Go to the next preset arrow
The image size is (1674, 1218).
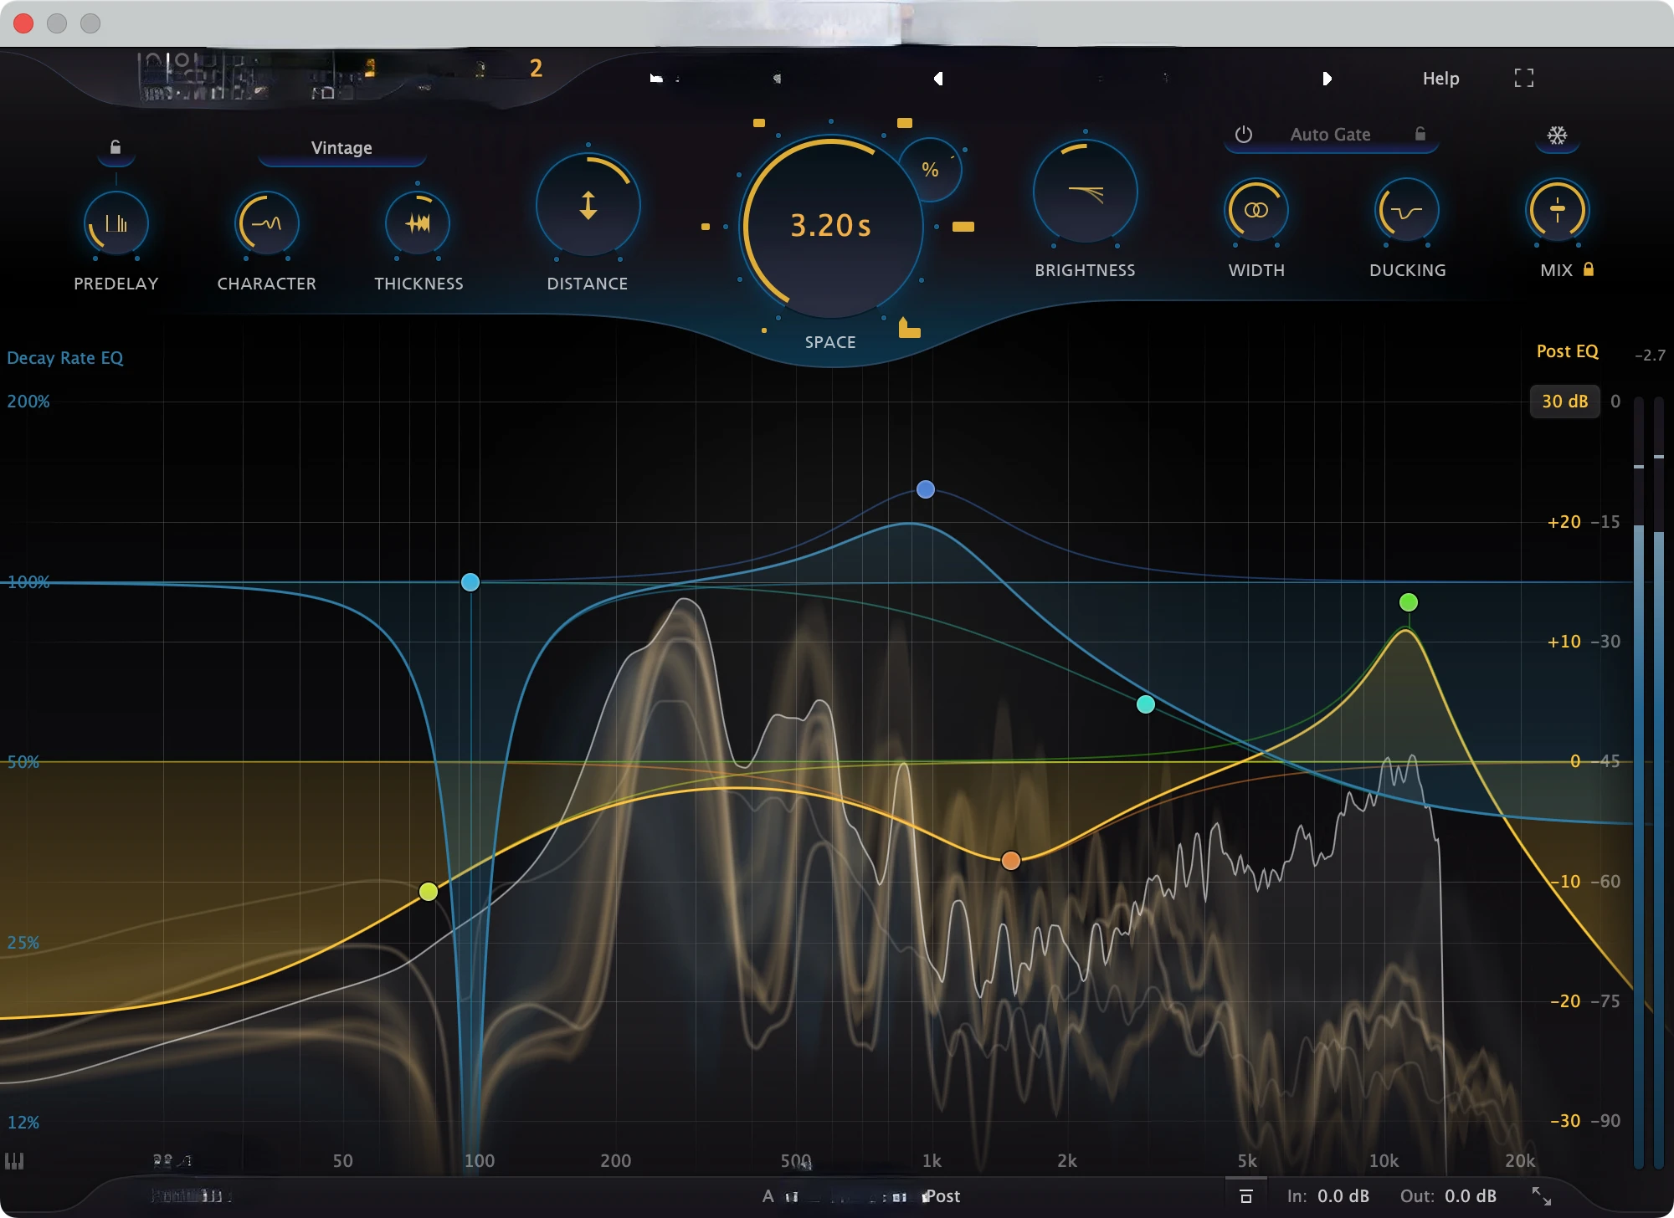tap(1327, 79)
